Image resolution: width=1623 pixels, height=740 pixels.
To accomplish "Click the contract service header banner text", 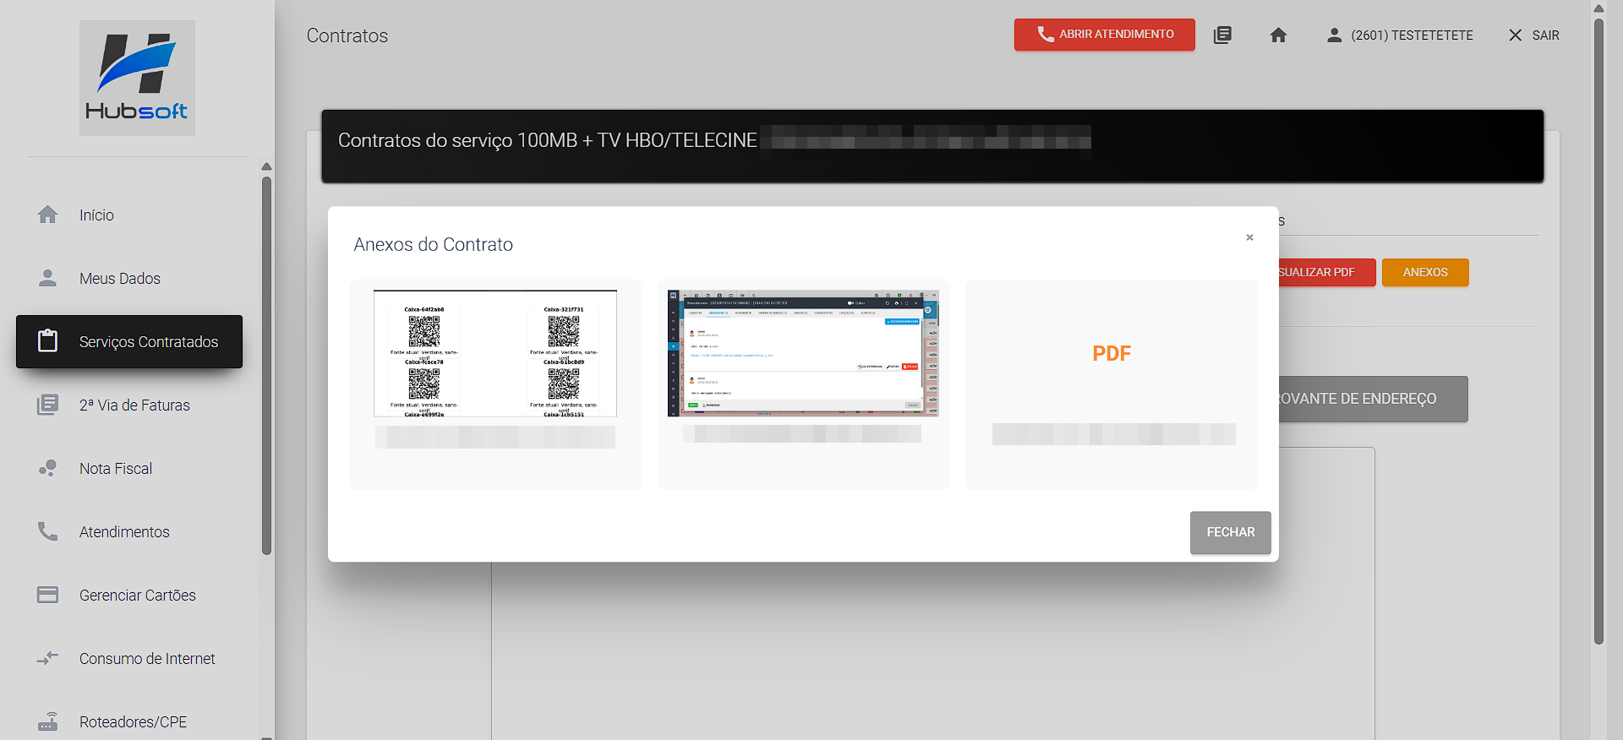I will (548, 140).
